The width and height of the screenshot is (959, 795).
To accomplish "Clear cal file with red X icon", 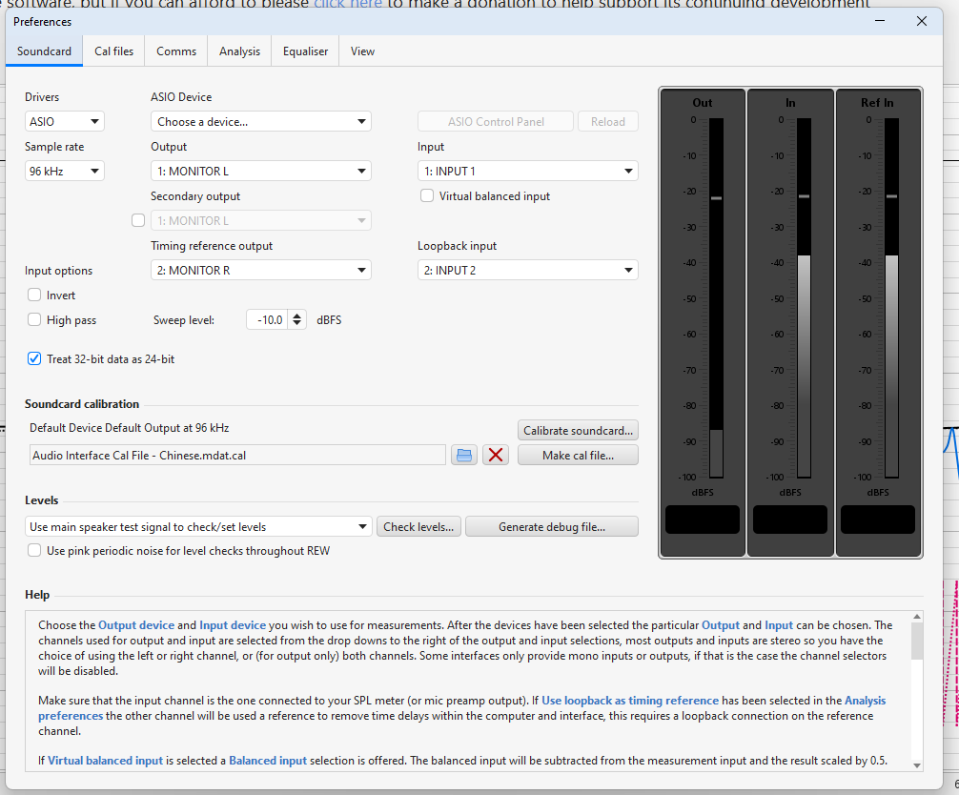I will point(496,455).
